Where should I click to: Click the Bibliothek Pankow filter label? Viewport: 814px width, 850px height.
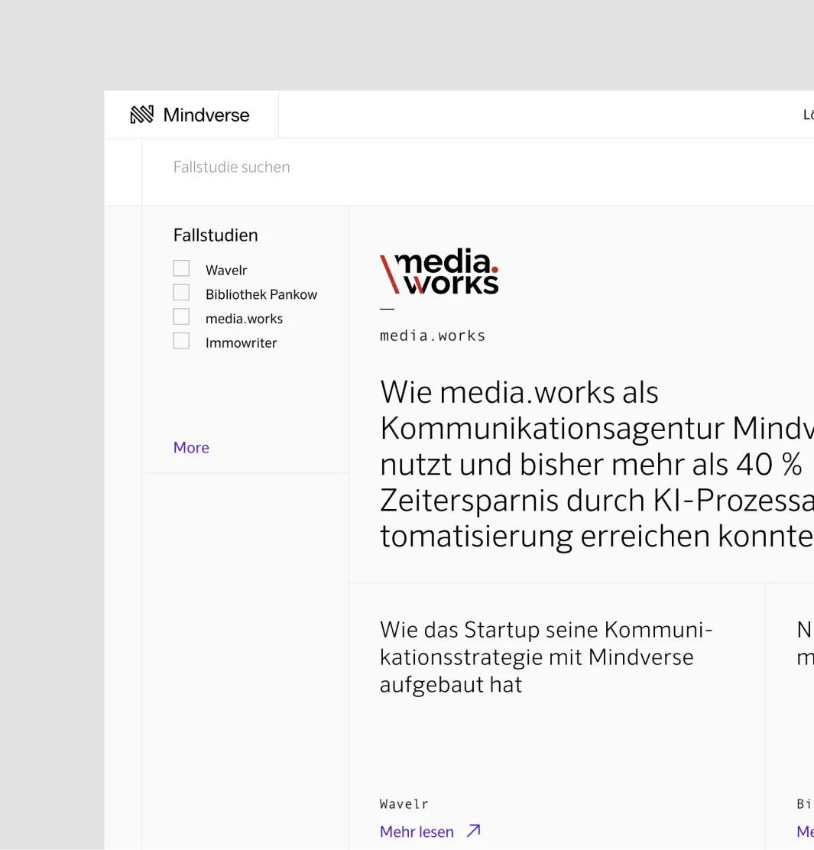point(261,294)
